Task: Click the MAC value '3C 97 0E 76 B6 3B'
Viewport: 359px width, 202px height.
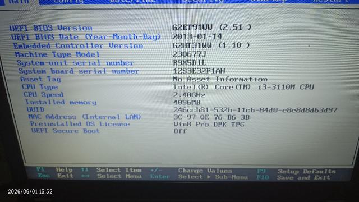Action: coord(211,117)
